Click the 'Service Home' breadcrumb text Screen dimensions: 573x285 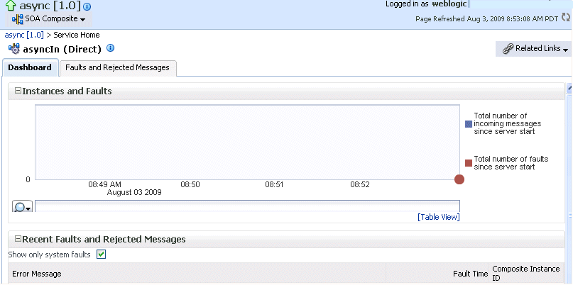pos(77,35)
